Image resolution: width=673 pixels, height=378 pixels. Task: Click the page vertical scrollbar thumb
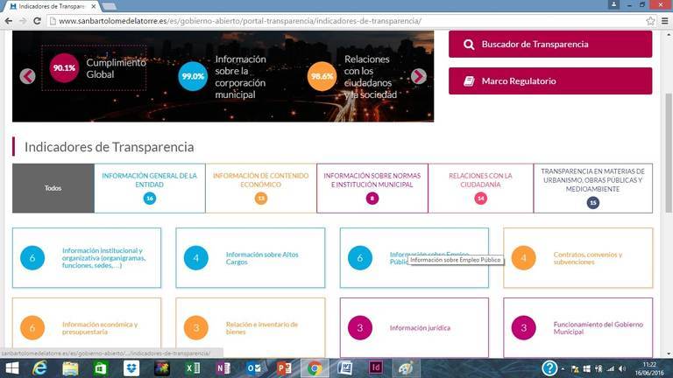[669, 152]
